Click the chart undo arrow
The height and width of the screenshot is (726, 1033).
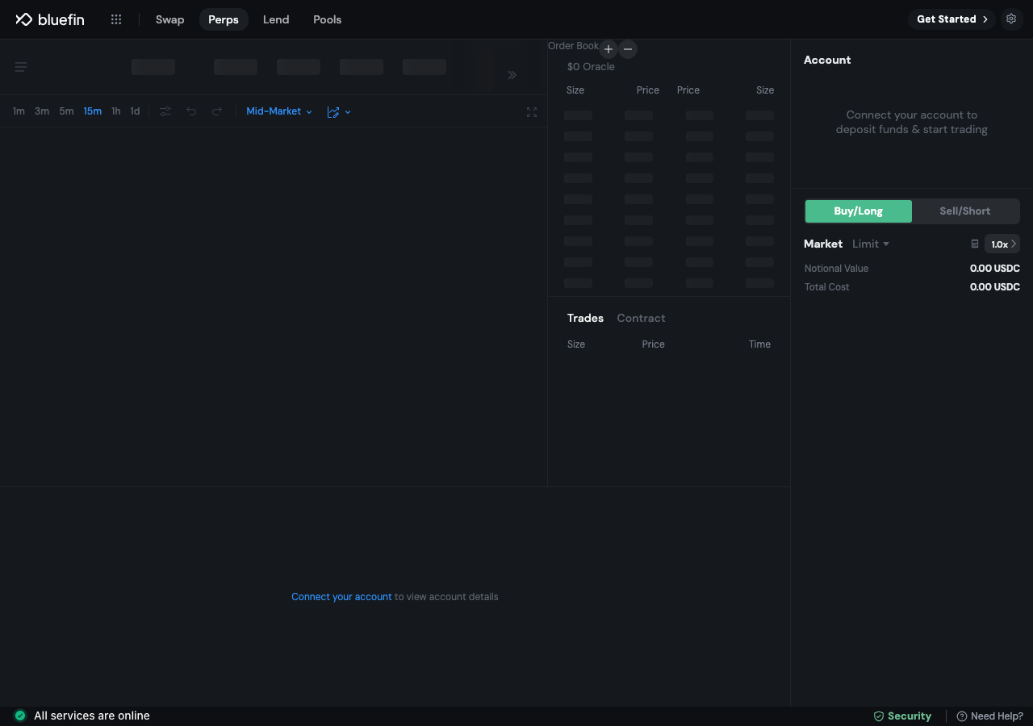pos(191,111)
